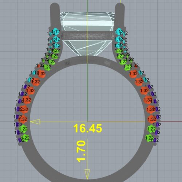The image size is (182, 182).
Task: Select the textured girdle band under the stone
Action: coord(87,36)
